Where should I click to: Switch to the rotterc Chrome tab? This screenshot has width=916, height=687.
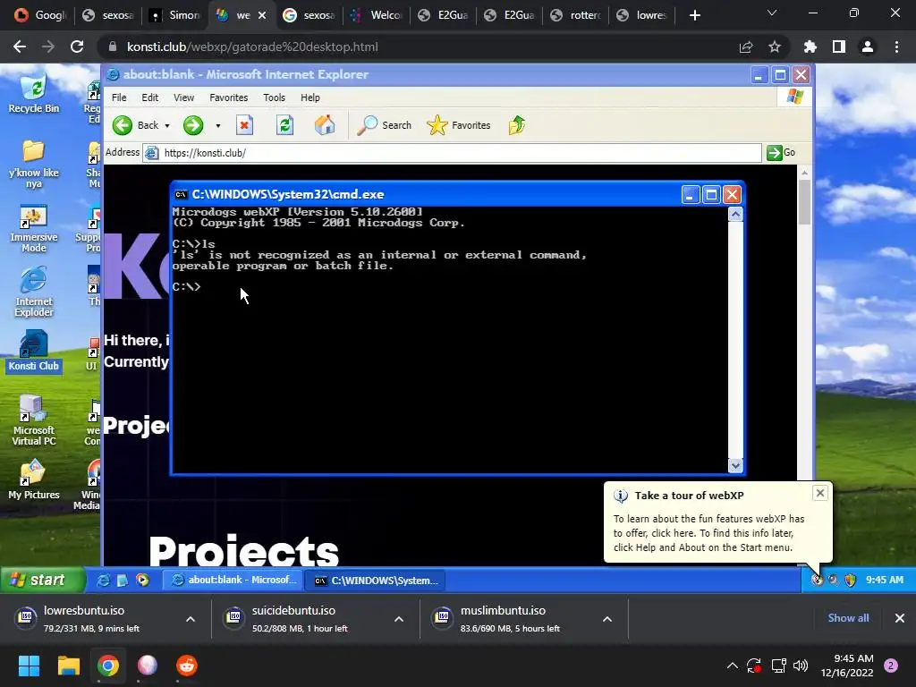pos(576,15)
